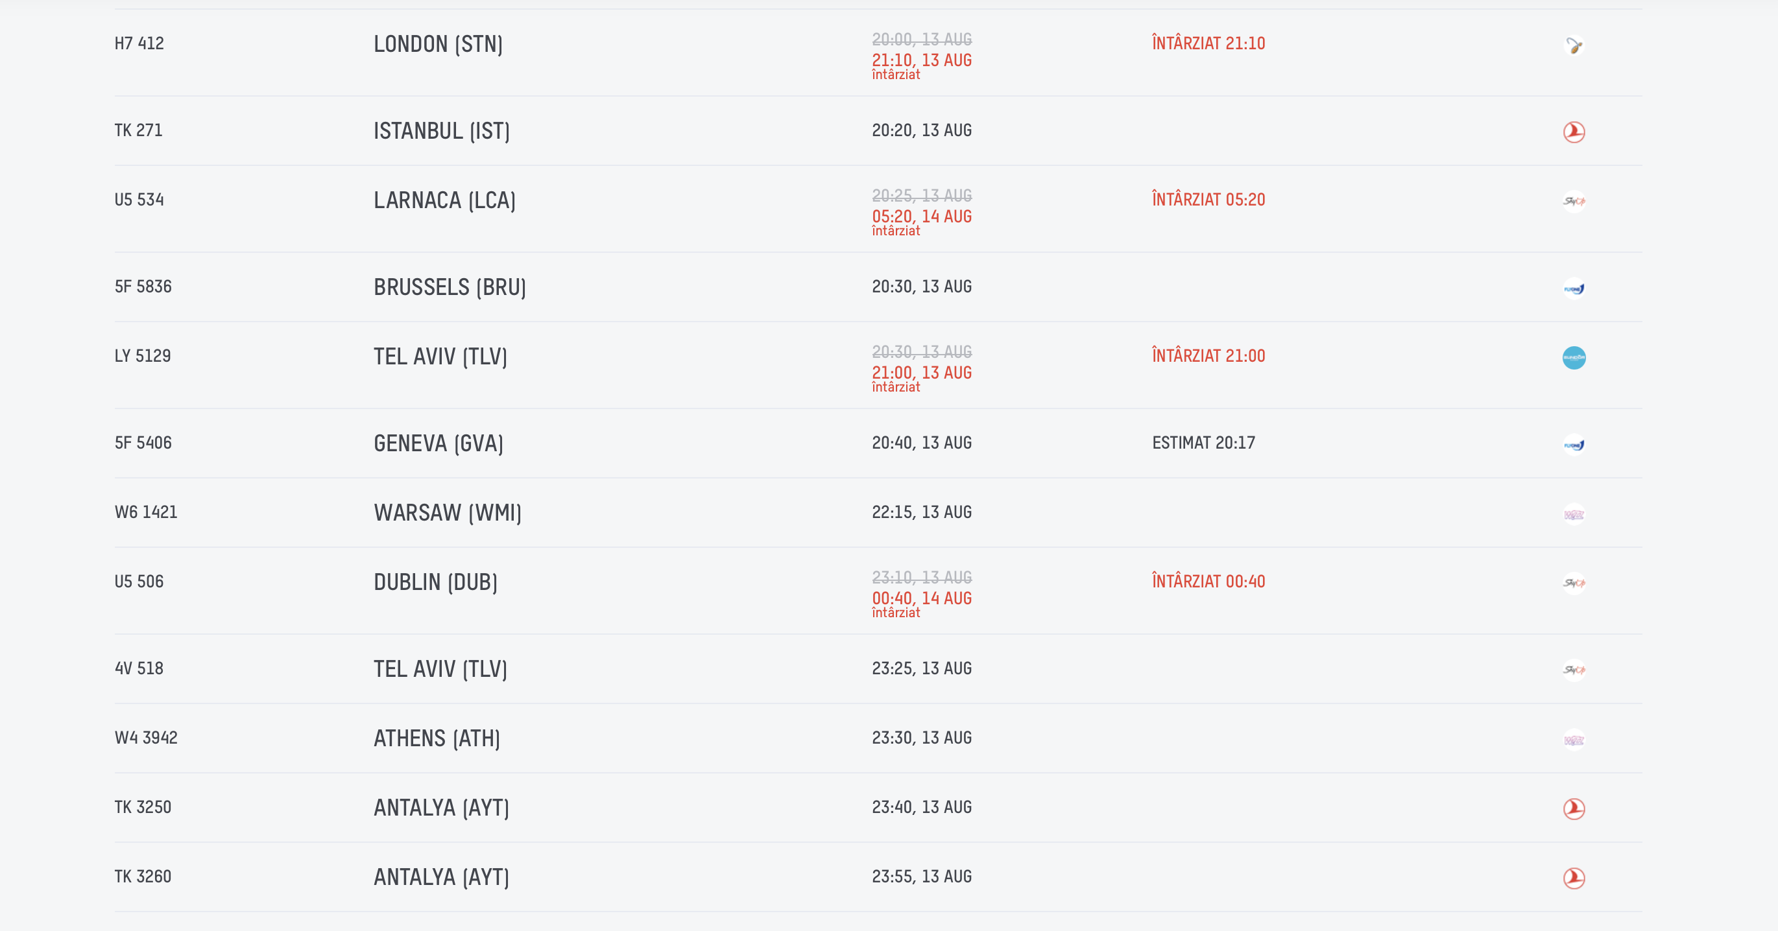This screenshot has width=1778, height=931.
Task: Select flight number TK 3260
Action: click(143, 877)
